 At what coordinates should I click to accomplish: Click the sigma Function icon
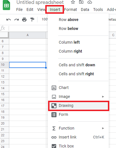tap(54, 128)
